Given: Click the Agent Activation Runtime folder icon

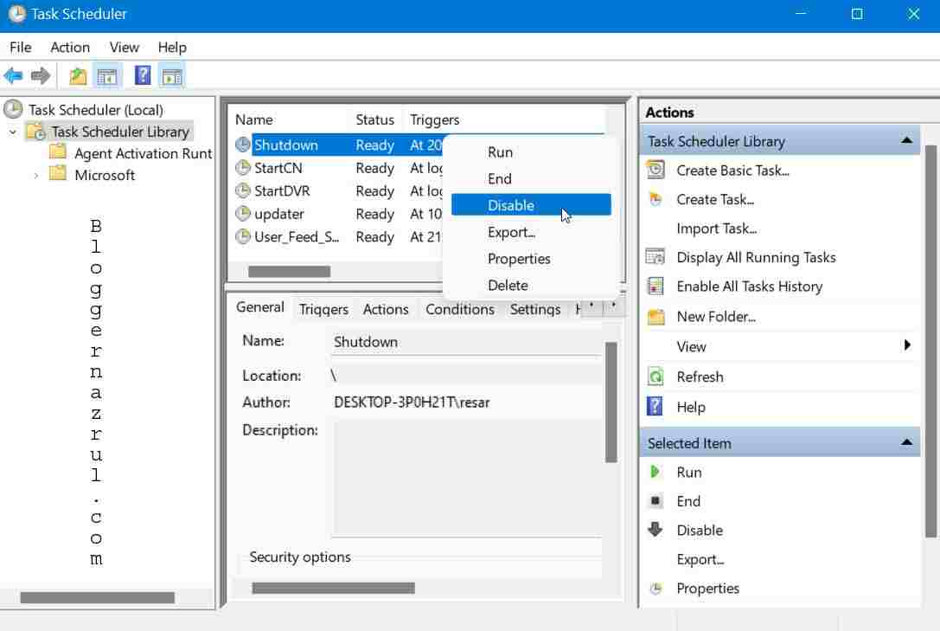Looking at the screenshot, I should click(x=58, y=151).
